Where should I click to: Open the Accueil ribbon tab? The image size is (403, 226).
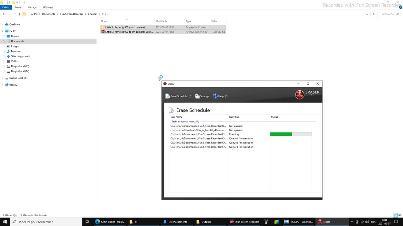(18, 7)
